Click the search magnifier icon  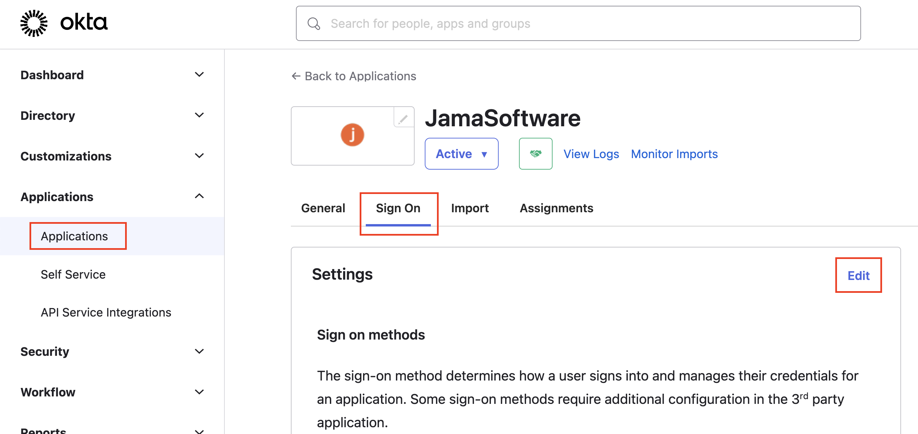(314, 24)
